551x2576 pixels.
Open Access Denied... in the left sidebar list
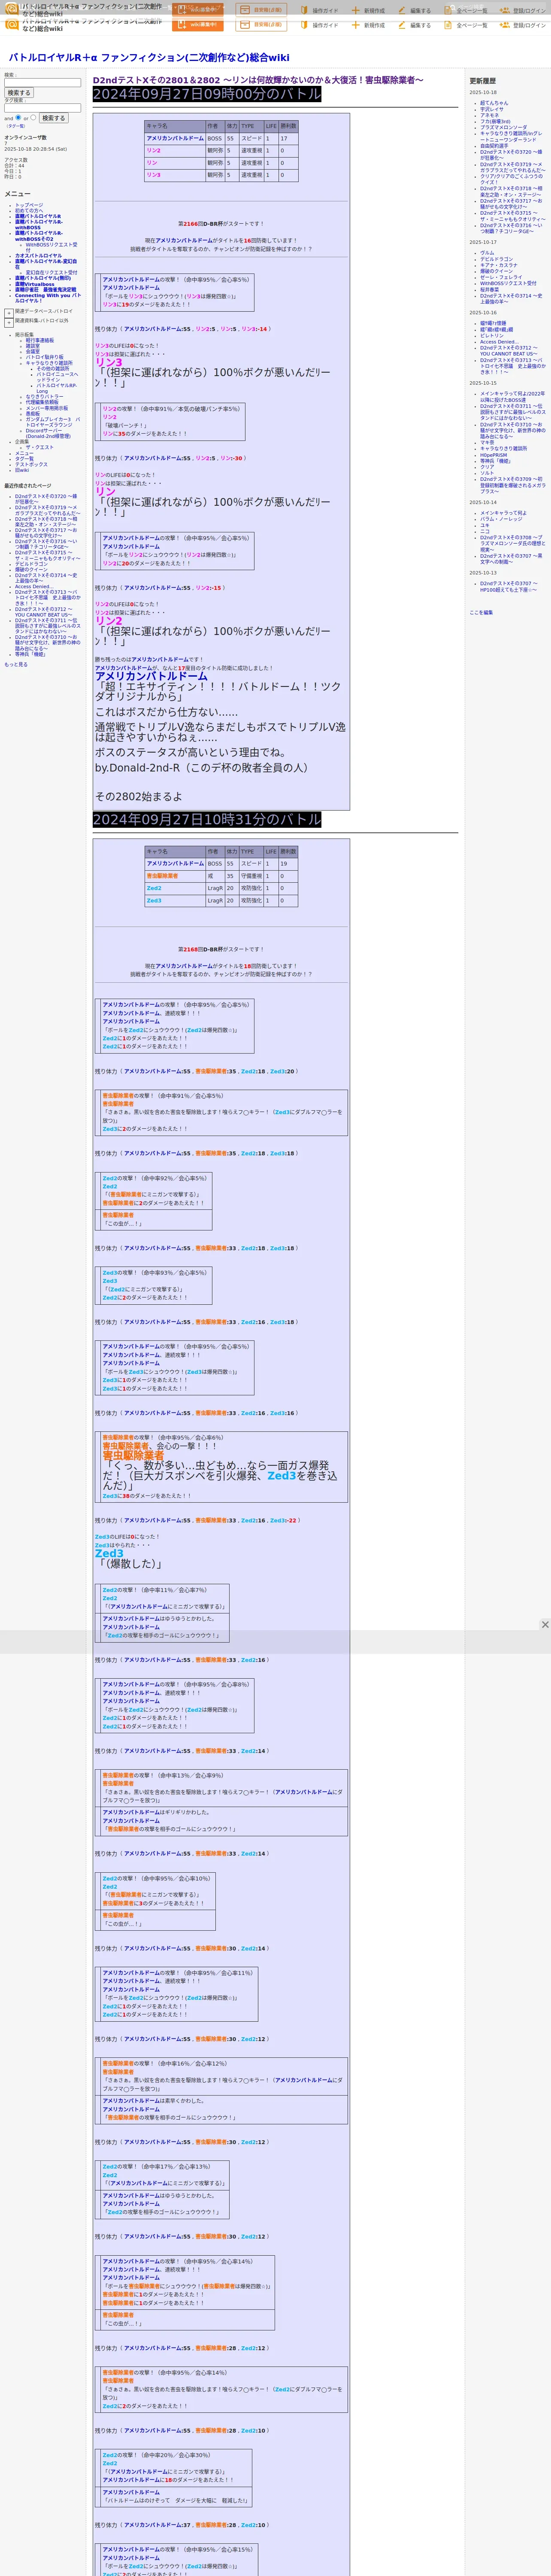pos(33,587)
